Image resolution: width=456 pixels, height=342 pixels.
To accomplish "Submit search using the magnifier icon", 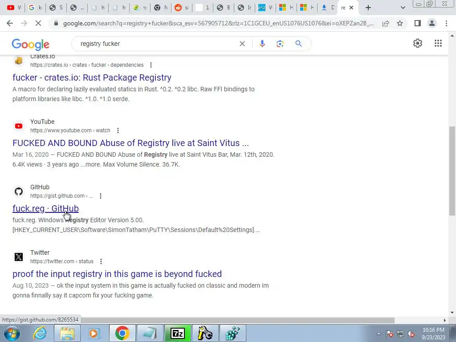I will point(298,44).
